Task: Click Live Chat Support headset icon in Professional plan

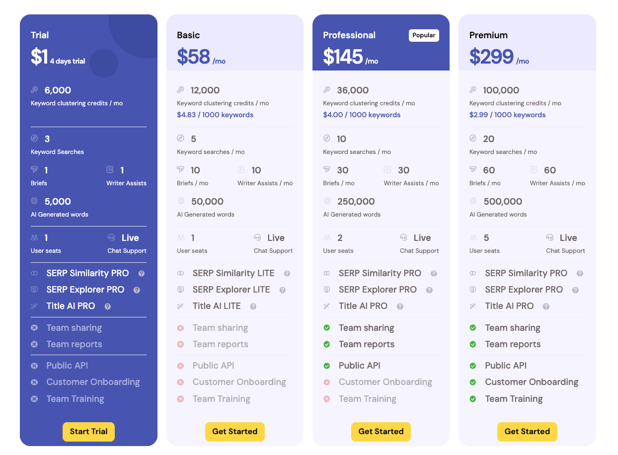Action: (x=403, y=238)
